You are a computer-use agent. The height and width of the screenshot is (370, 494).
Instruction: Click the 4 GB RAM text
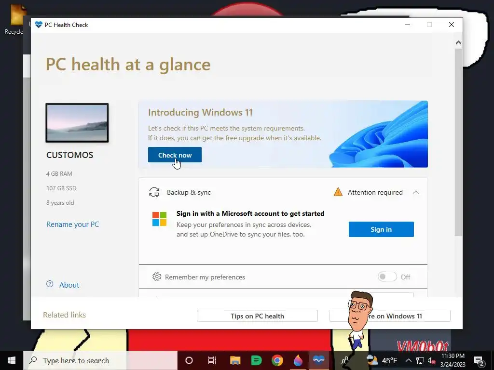point(59,173)
